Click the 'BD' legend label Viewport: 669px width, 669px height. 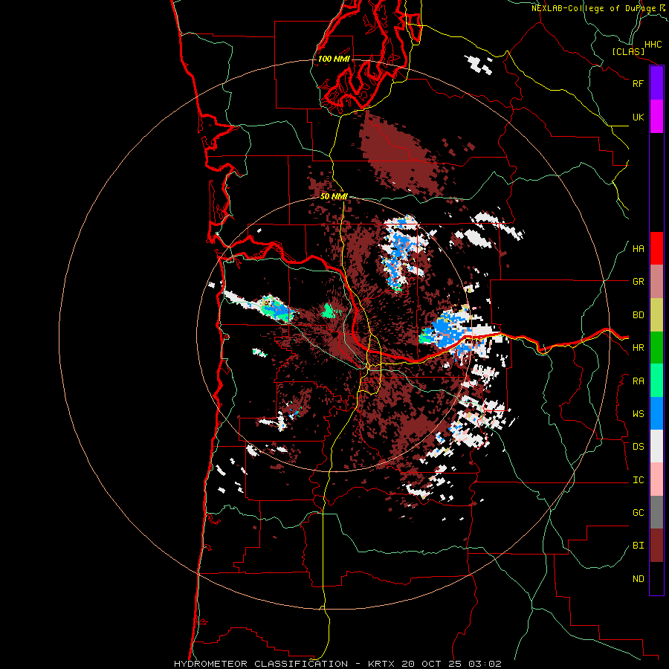point(638,315)
